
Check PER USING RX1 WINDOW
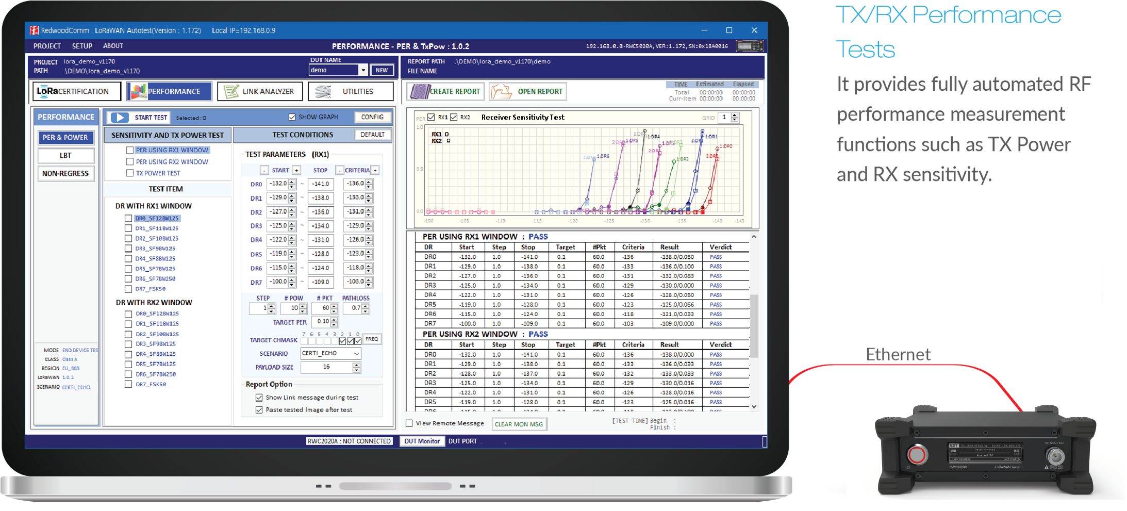[130, 150]
